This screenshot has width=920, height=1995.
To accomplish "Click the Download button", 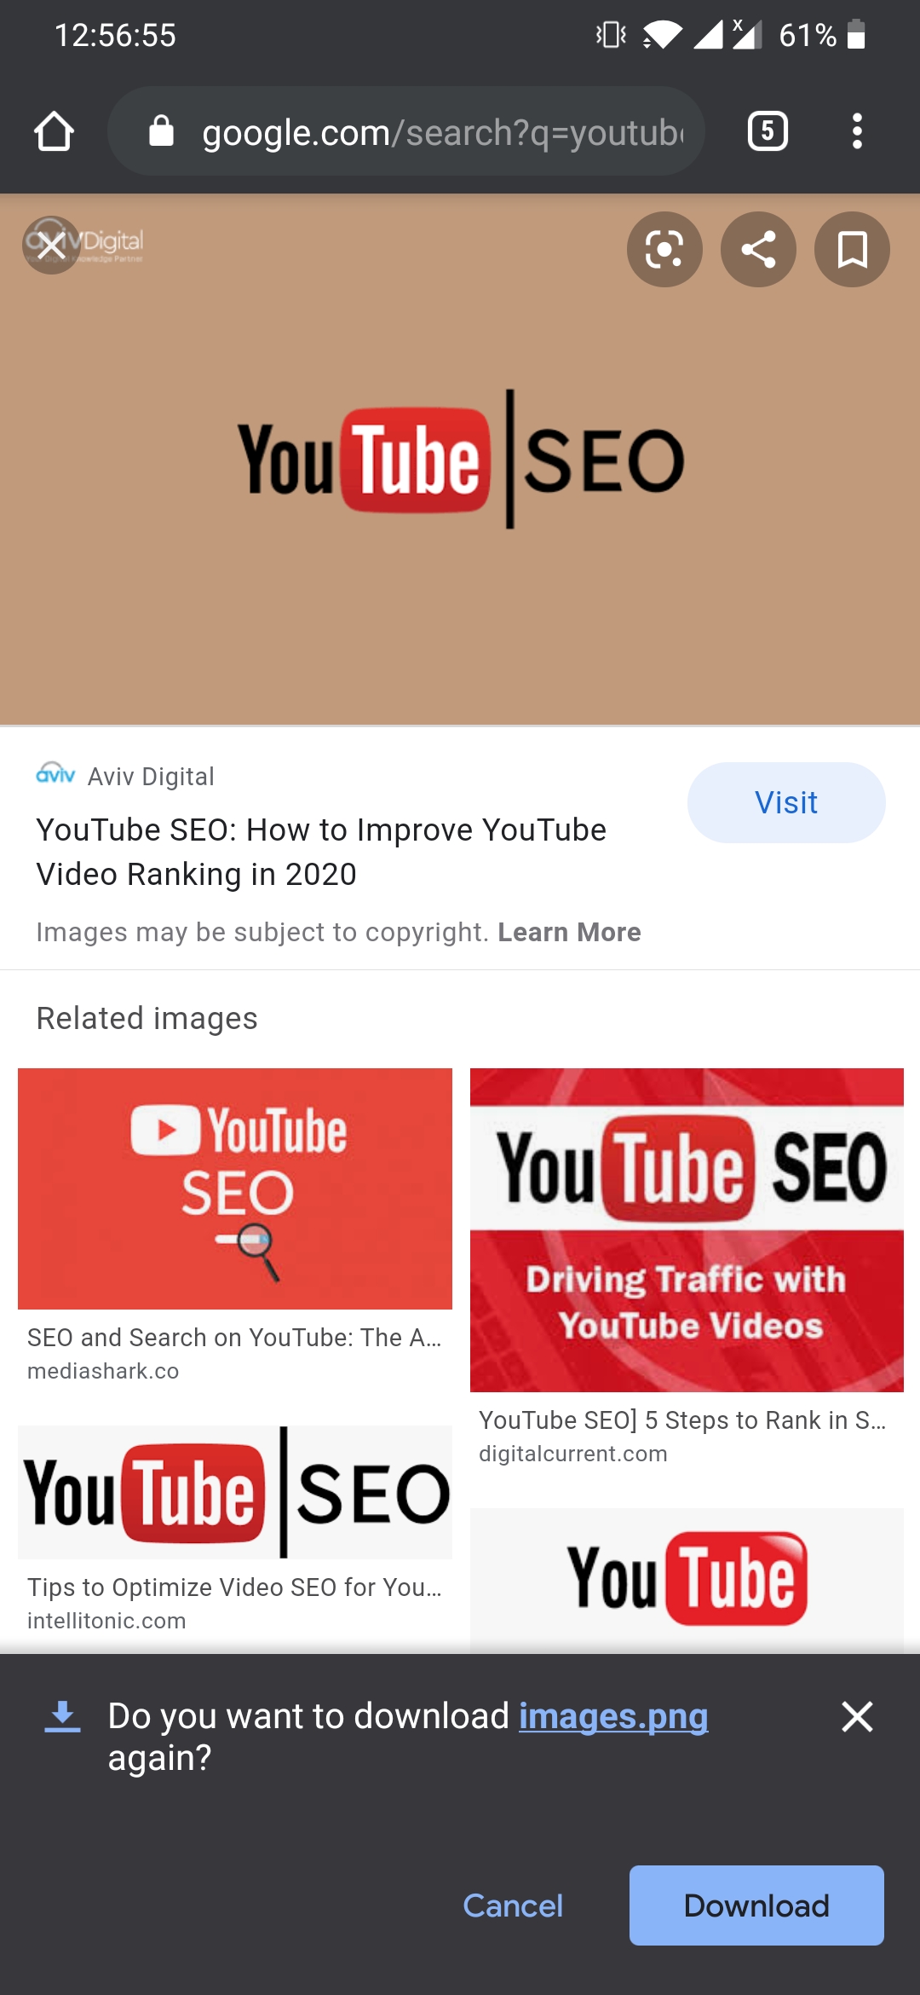I will [756, 1905].
